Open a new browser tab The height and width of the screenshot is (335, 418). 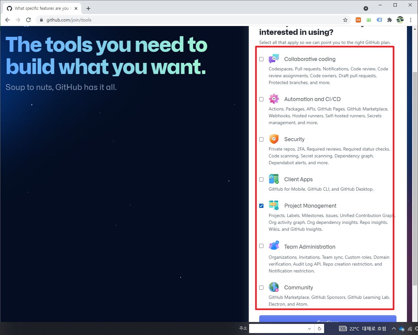[x=88, y=8]
